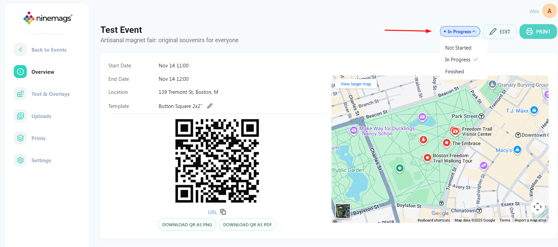Click the map camera controls icon

click(x=538, y=206)
